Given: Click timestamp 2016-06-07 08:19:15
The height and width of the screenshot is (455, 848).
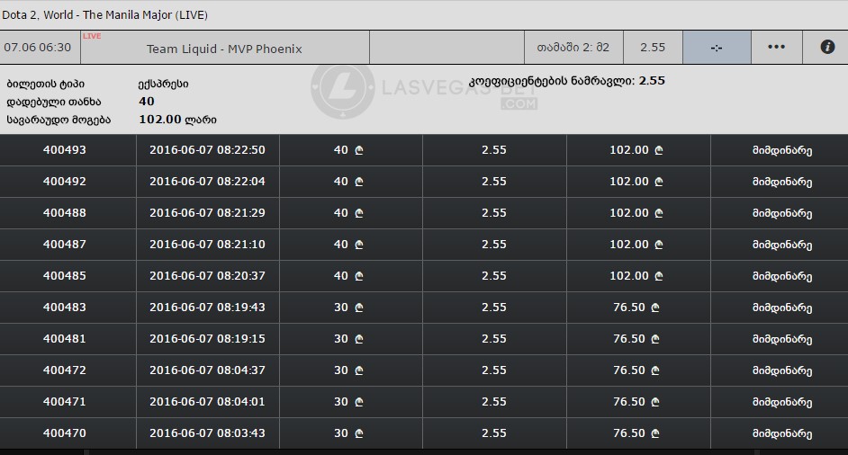Looking at the screenshot, I should tap(207, 338).
